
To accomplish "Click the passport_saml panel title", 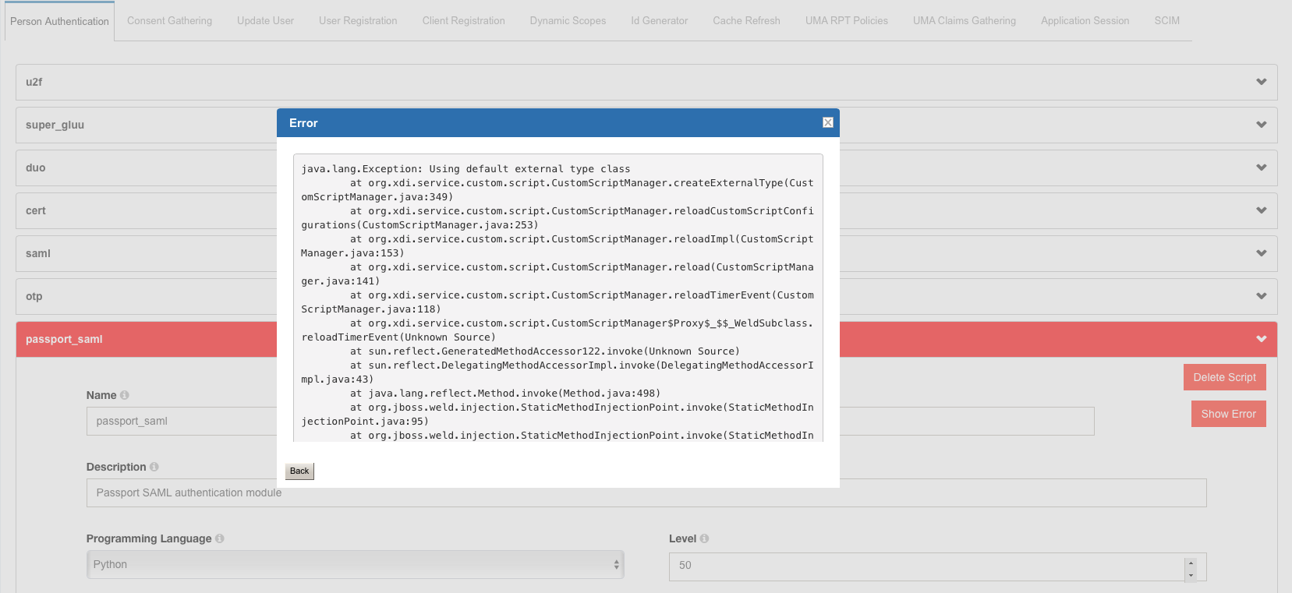I will [x=64, y=339].
